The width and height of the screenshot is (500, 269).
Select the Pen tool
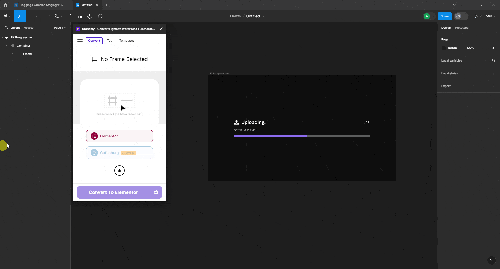point(57,16)
